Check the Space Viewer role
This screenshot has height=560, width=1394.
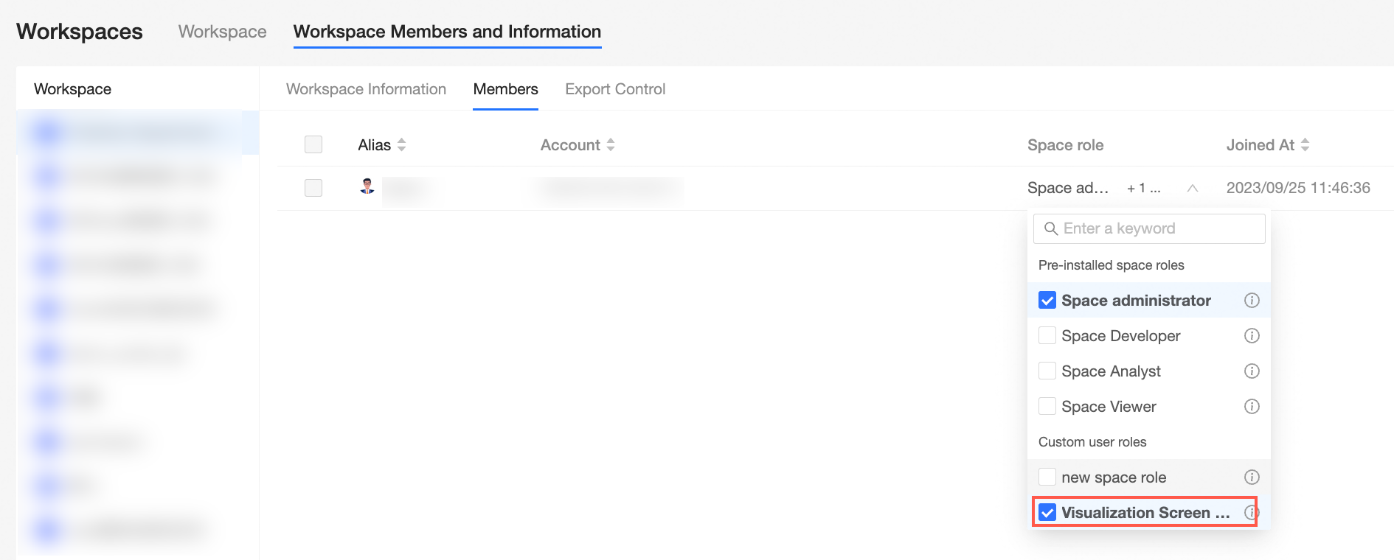[x=1047, y=407]
